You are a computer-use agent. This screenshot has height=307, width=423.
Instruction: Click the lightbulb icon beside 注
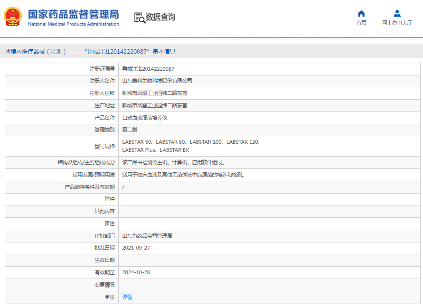point(107,297)
